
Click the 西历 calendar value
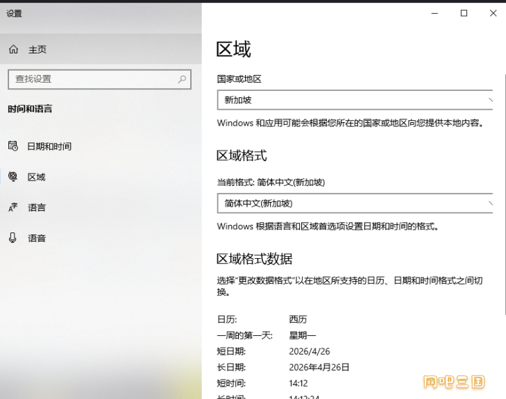point(298,319)
